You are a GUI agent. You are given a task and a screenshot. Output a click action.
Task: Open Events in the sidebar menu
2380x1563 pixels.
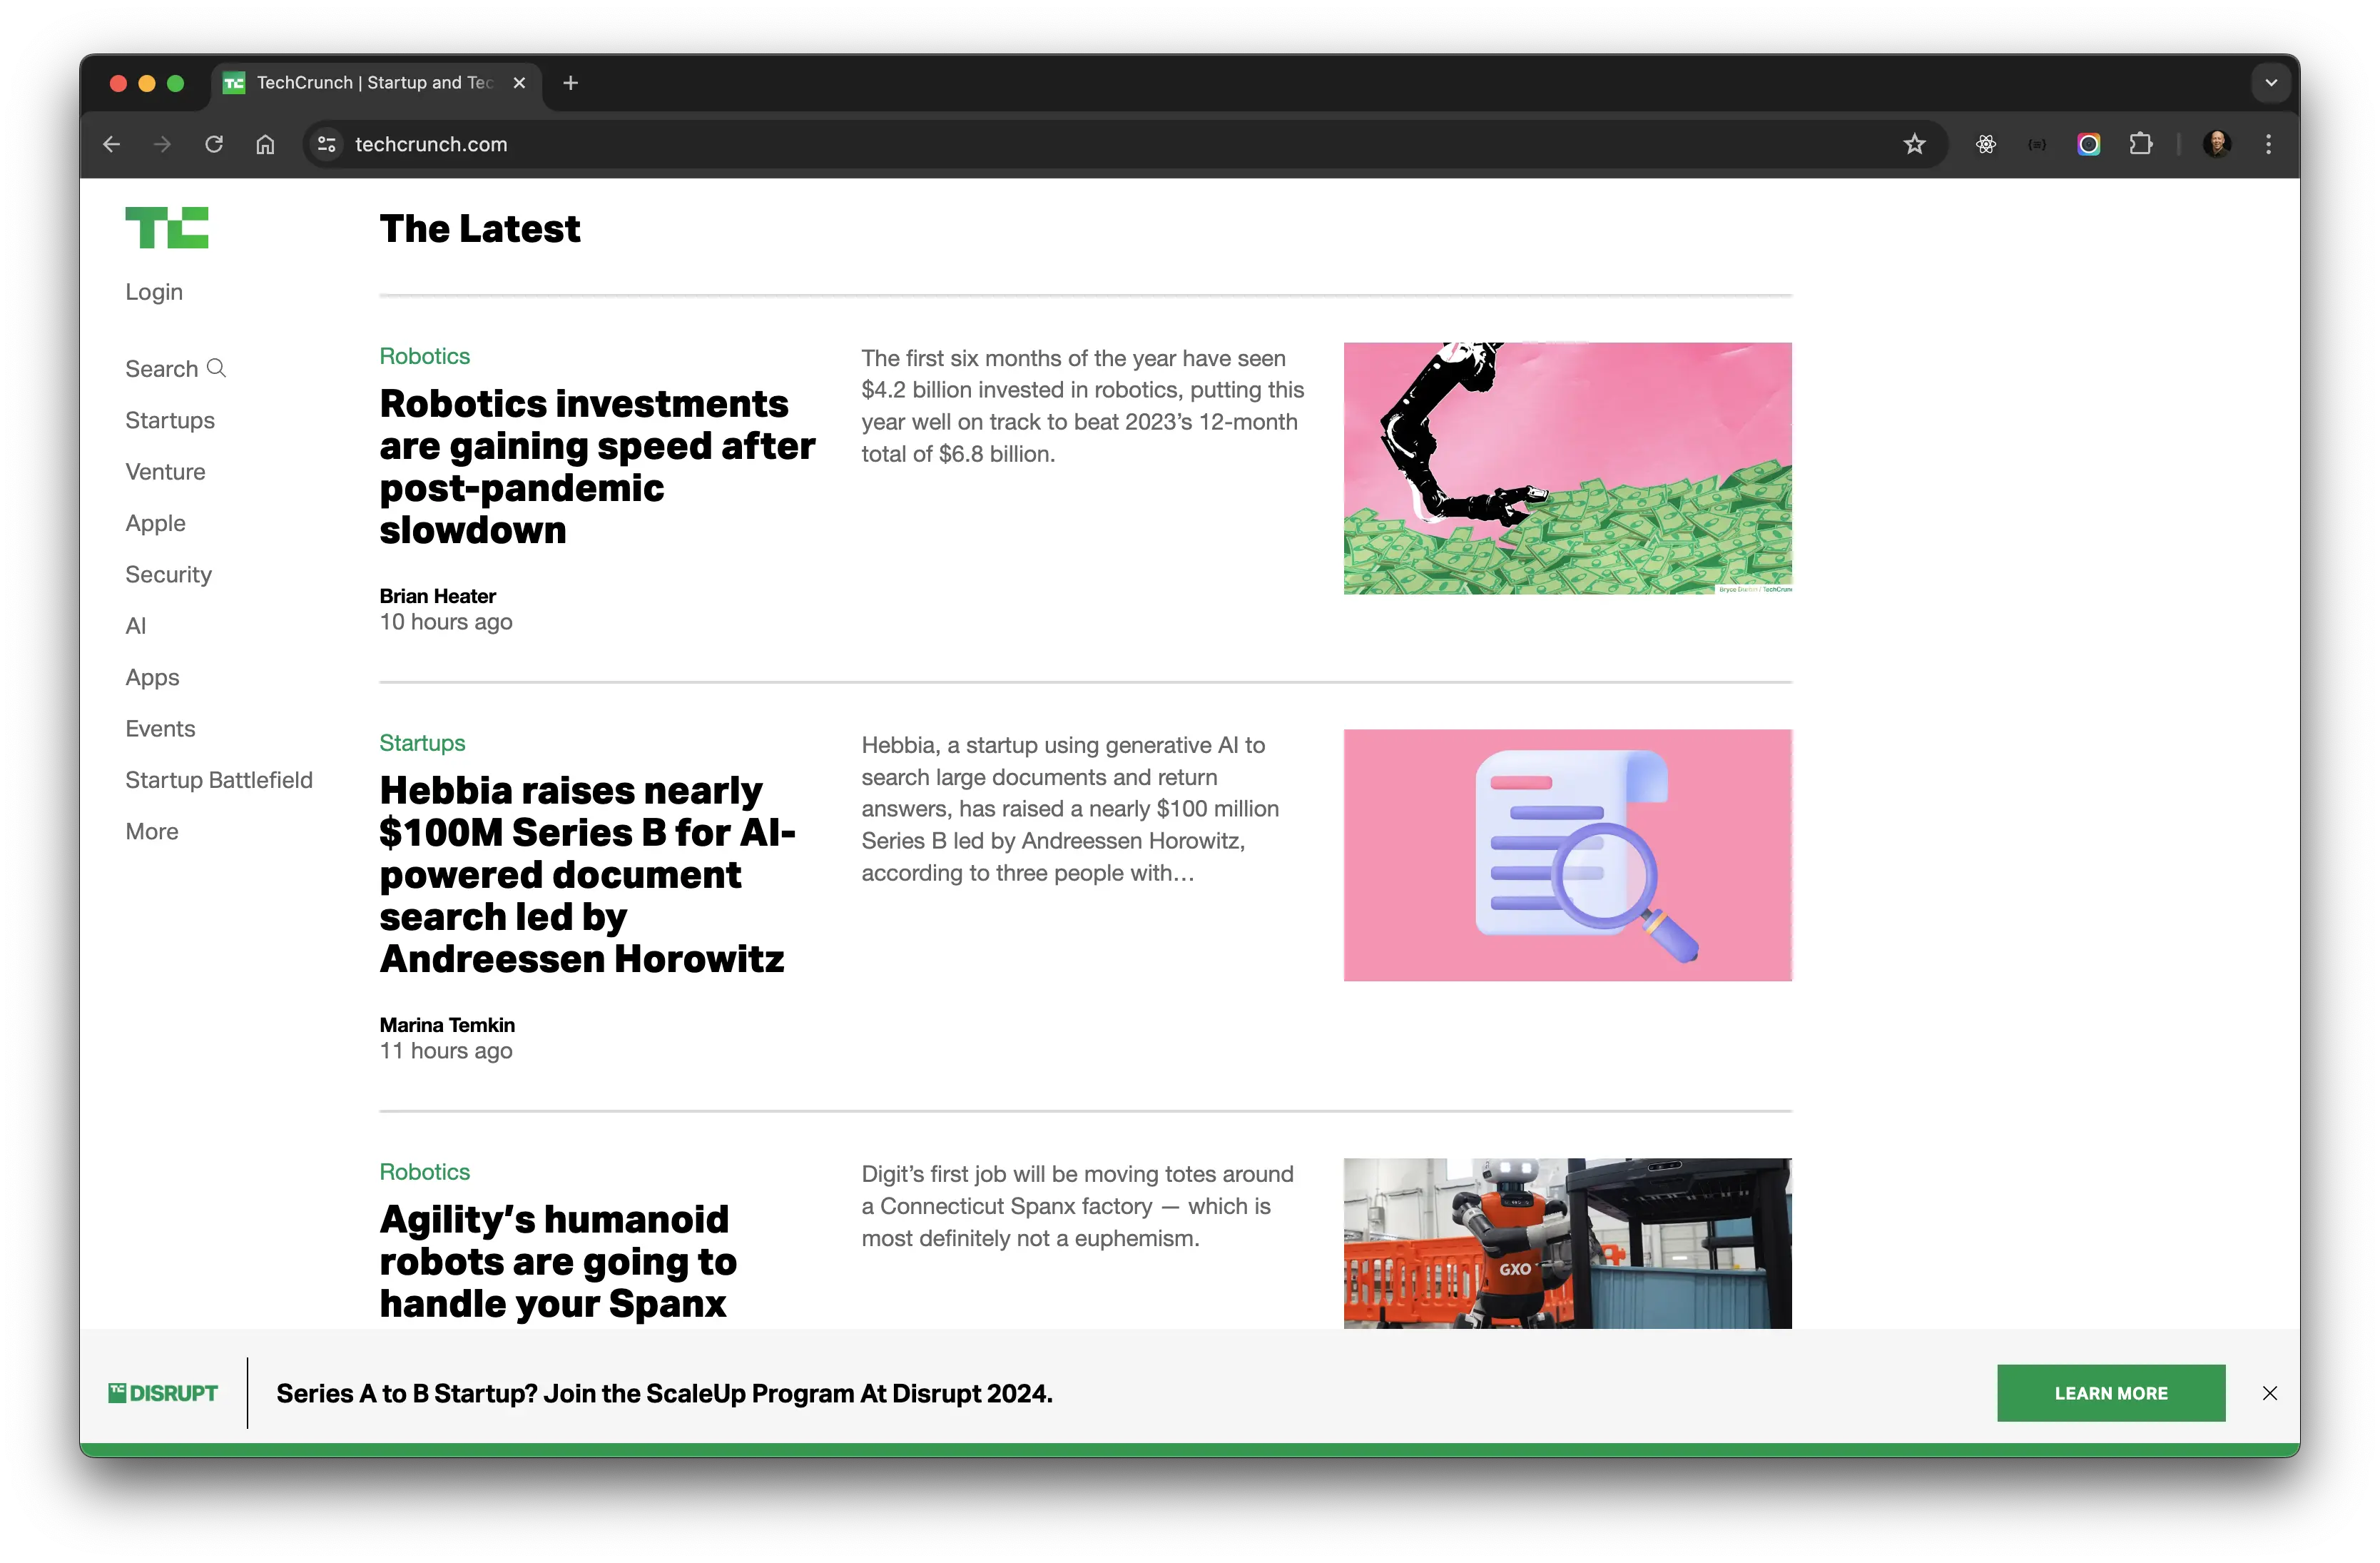(x=160, y=729)
